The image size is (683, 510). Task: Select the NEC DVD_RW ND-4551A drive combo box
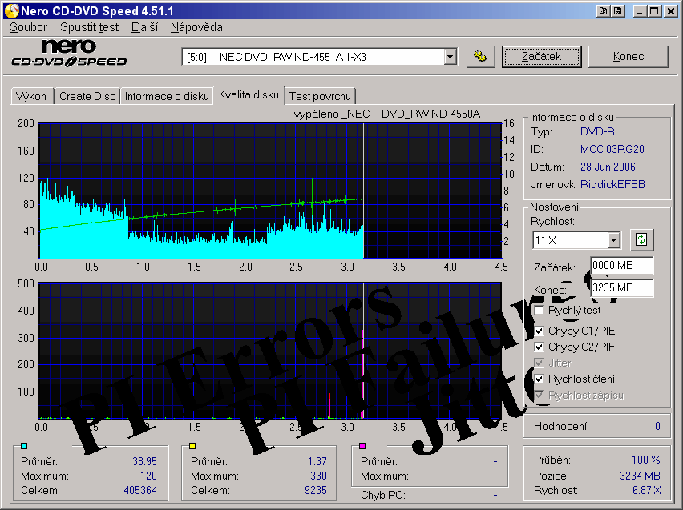click(x=319, y=57)
